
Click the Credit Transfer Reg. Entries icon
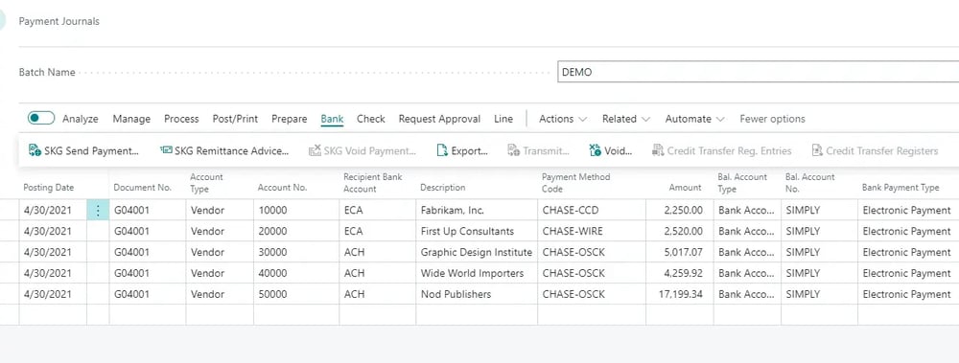tap(658, 150)
